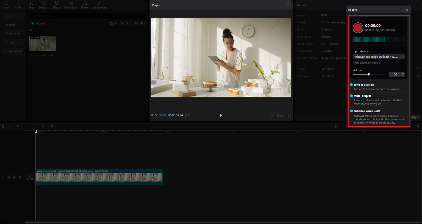422x224 pixels.
Task: Click the microphone input level meter
Action: click(378, 39)
